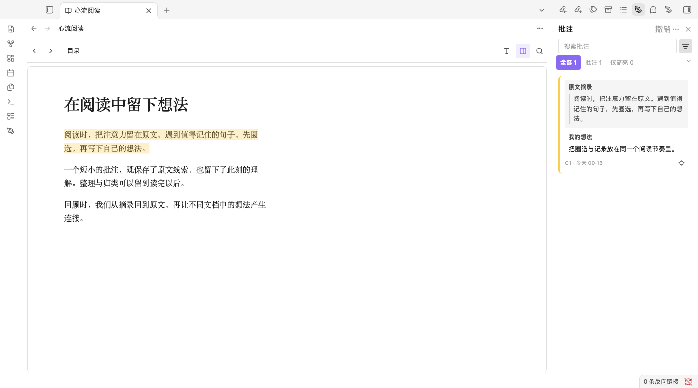Open the command palette terminal icon
Viewport: 698px width, 388px height.
[11, 102]
